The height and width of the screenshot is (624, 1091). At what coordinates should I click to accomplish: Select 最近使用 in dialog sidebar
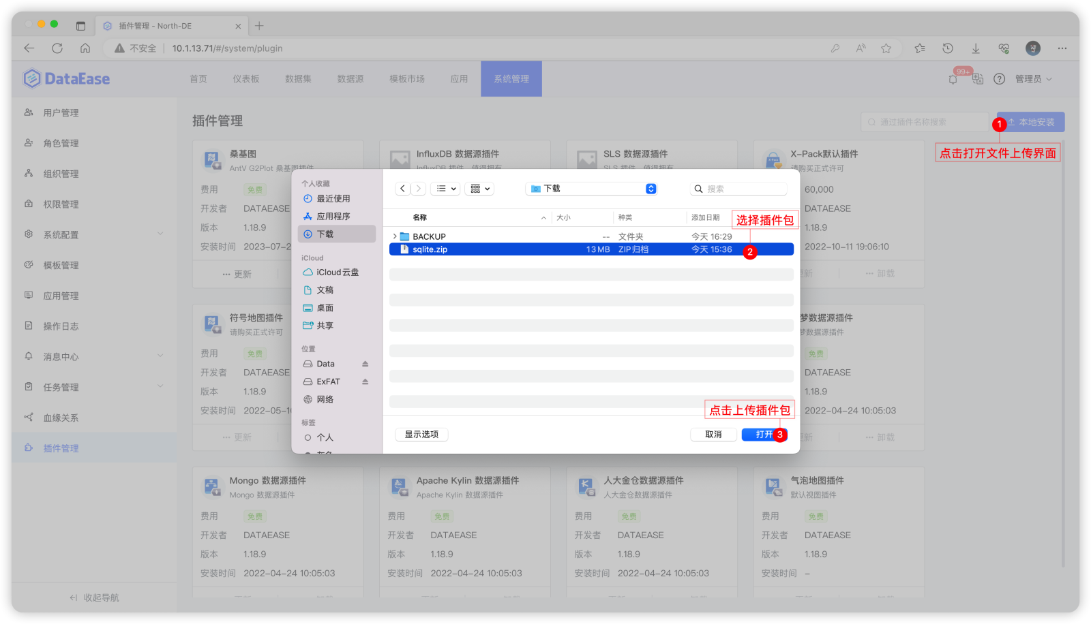pyautogui.click(x=337, y=199)
